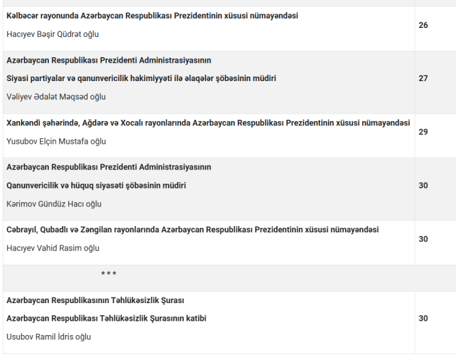The height and width of the screenshot is (363, 456).
Task: Click the name Yusubov Elçin Mustafa oğlu
Action: click(56, 142)
